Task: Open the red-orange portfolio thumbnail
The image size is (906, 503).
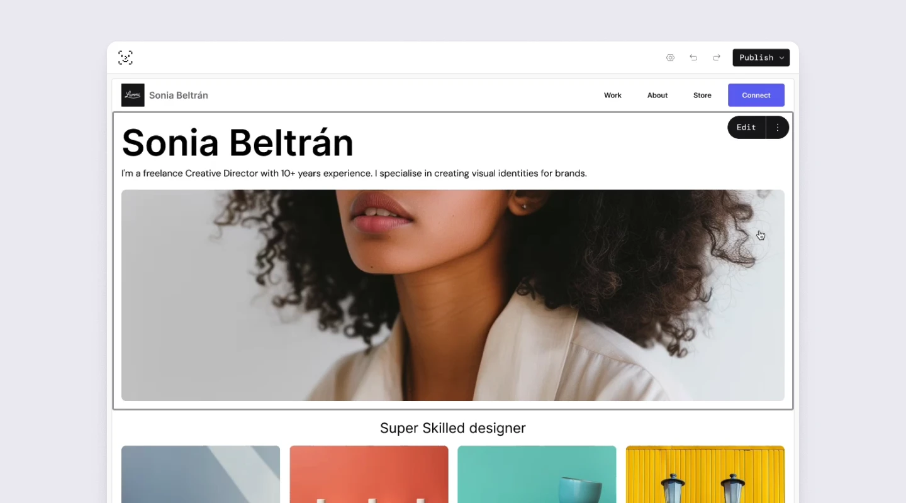Action: 369,474
